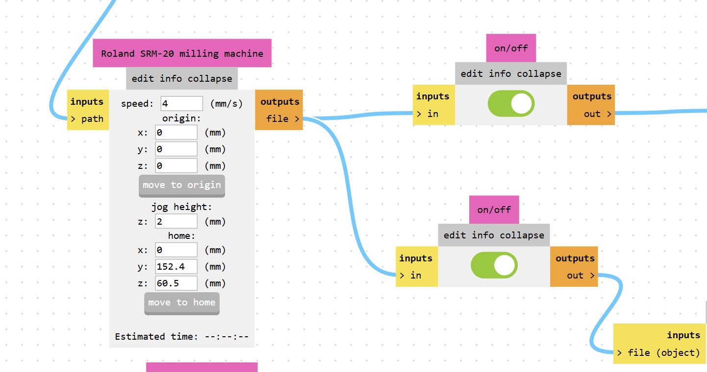Click the origin z value field
The height and width of the screenshot is (372, 707).
pyautogui.click(x=176, y=165)
